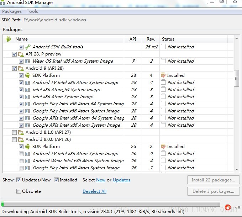
Task: Click the 26 rc2 revision cell
Action: point(151,47)
